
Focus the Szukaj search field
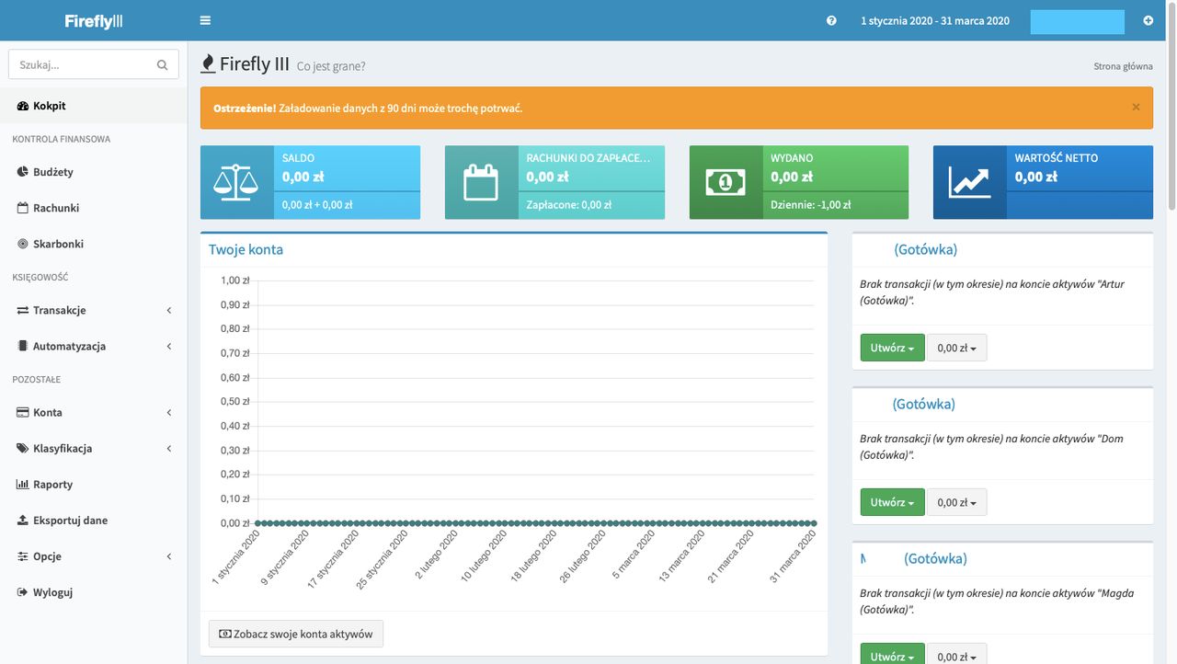[81, 64]
